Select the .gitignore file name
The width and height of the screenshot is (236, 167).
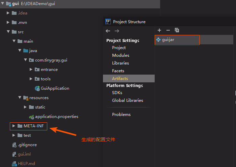pyautogui.click(x=27, y=145)
